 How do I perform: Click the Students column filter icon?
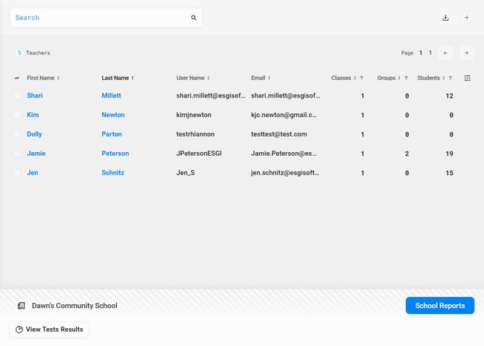(450, 78)
